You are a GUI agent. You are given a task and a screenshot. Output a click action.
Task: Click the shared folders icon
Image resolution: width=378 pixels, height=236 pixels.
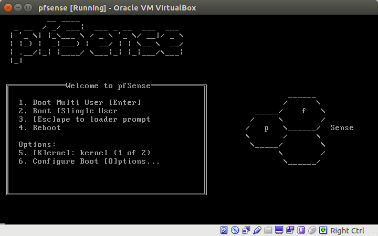pyautogui.click(x=268, y=230)
